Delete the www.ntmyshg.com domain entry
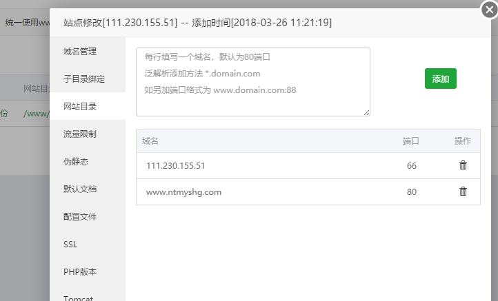Screen dimensions: 498x301 pos(463,191)
